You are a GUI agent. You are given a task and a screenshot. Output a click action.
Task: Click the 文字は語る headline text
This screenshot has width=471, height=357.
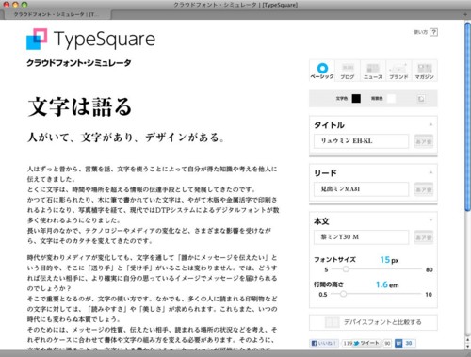coord(80,106)
